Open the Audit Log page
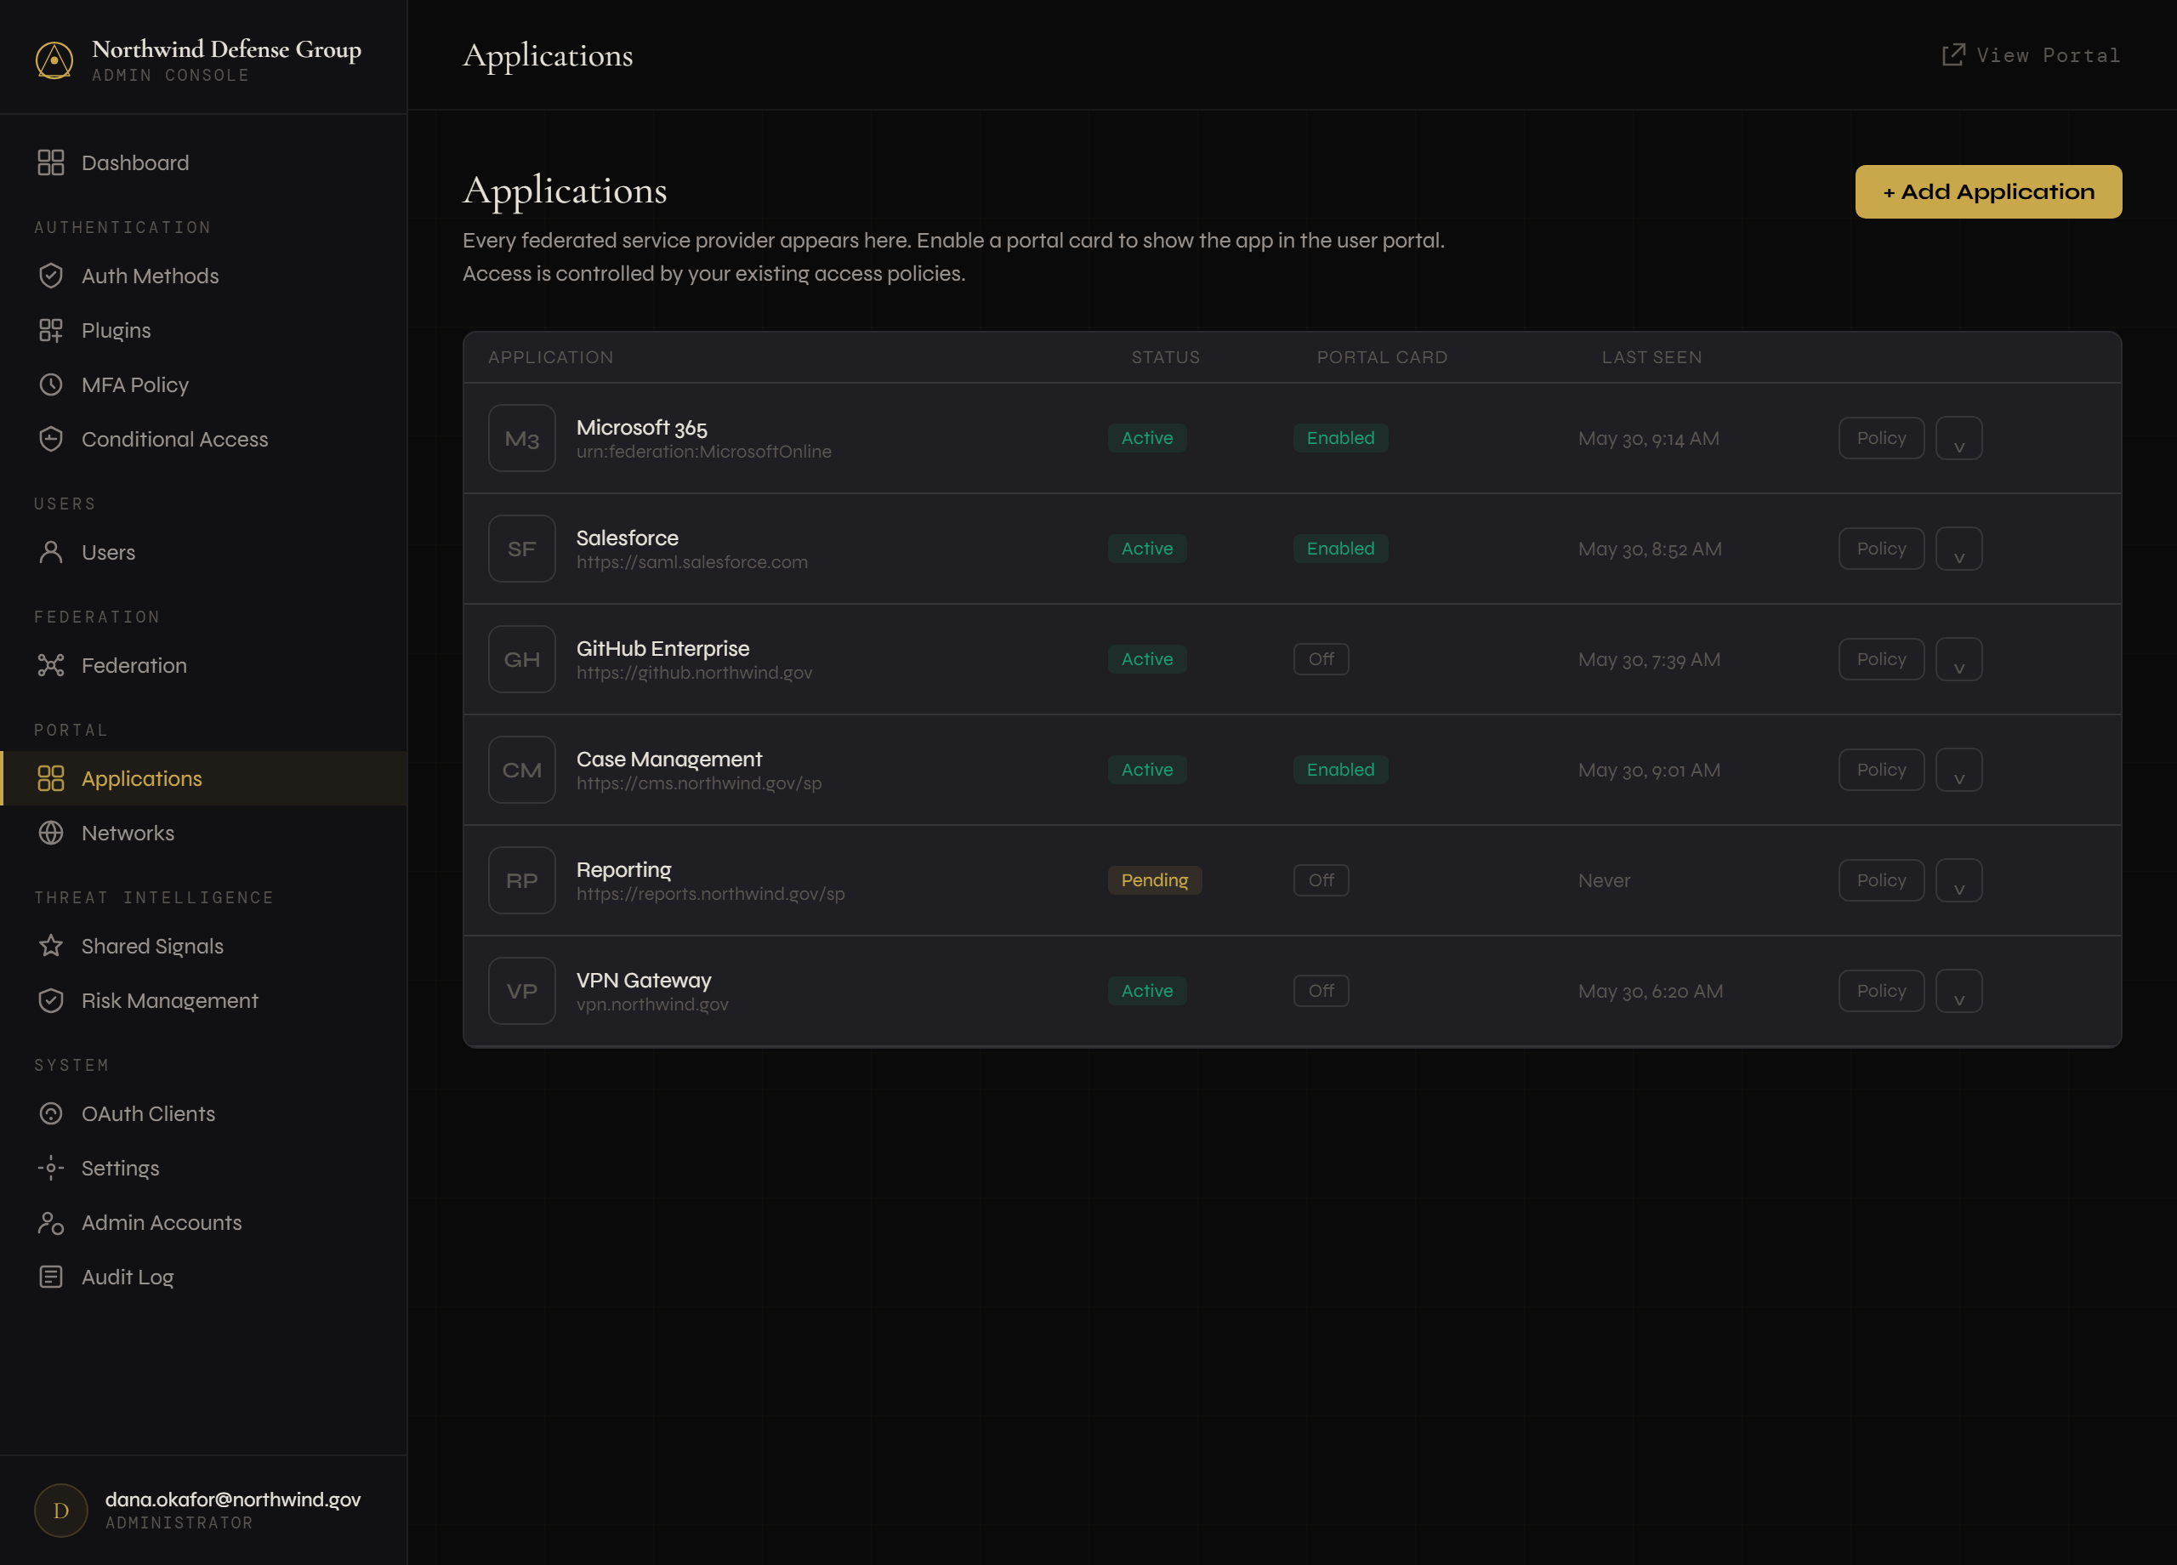This screenshot has width=2177, height=1565. click(203, 1277)
